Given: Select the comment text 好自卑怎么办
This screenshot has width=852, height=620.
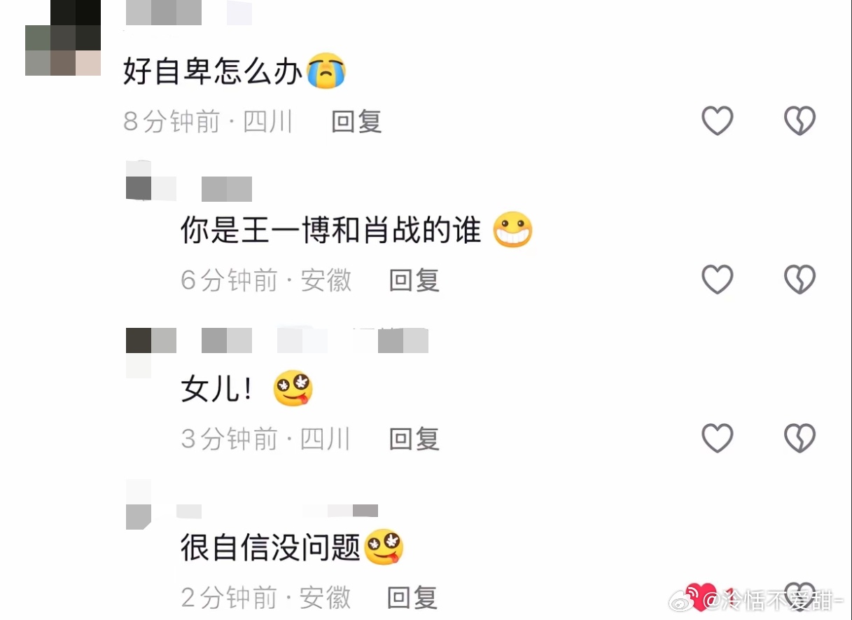Looking at the screenshot, I should pos(213,71).
